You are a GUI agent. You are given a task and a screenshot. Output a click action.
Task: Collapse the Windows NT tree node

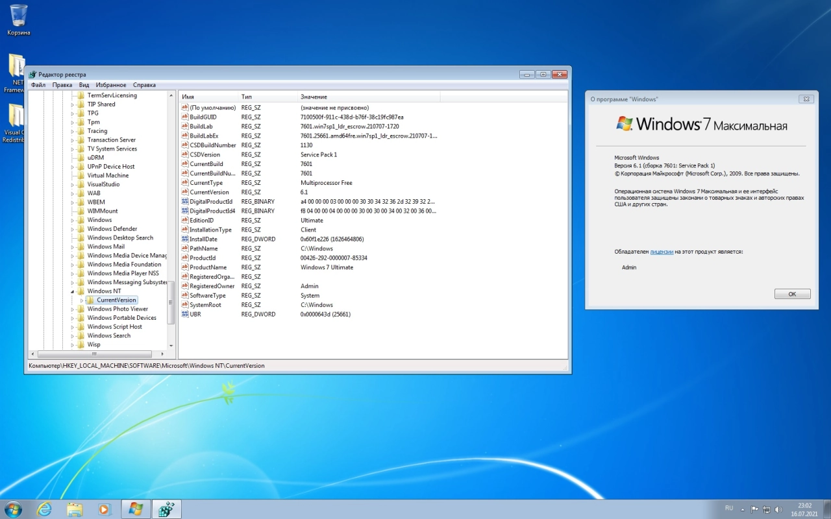pos(73,291)
